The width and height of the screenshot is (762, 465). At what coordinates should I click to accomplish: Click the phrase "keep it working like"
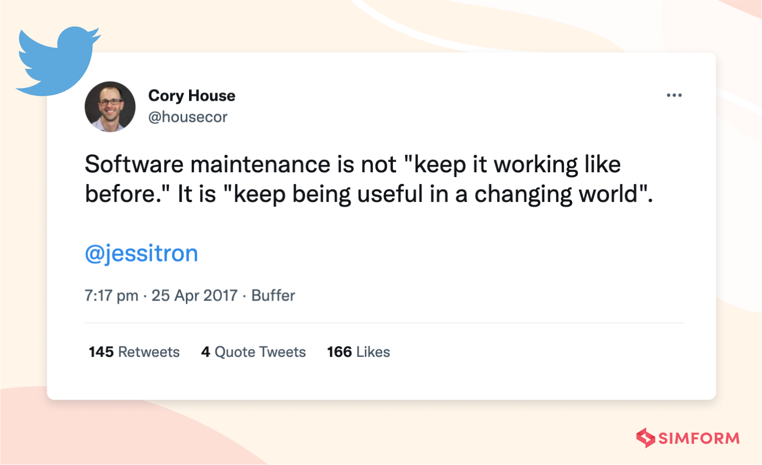click(x=517, y=164)
